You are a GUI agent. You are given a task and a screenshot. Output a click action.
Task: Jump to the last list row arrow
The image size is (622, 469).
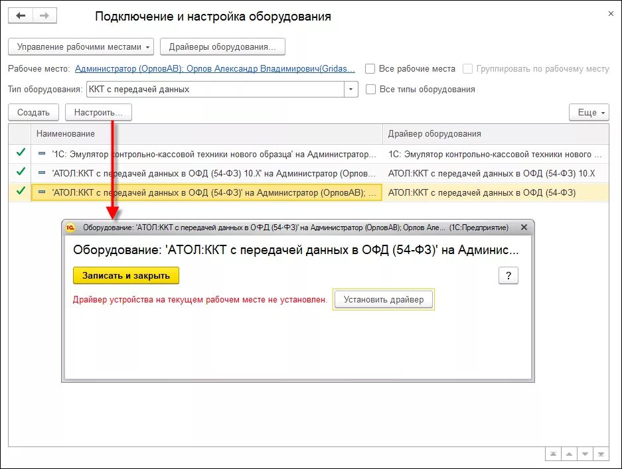tap(601, 454)
